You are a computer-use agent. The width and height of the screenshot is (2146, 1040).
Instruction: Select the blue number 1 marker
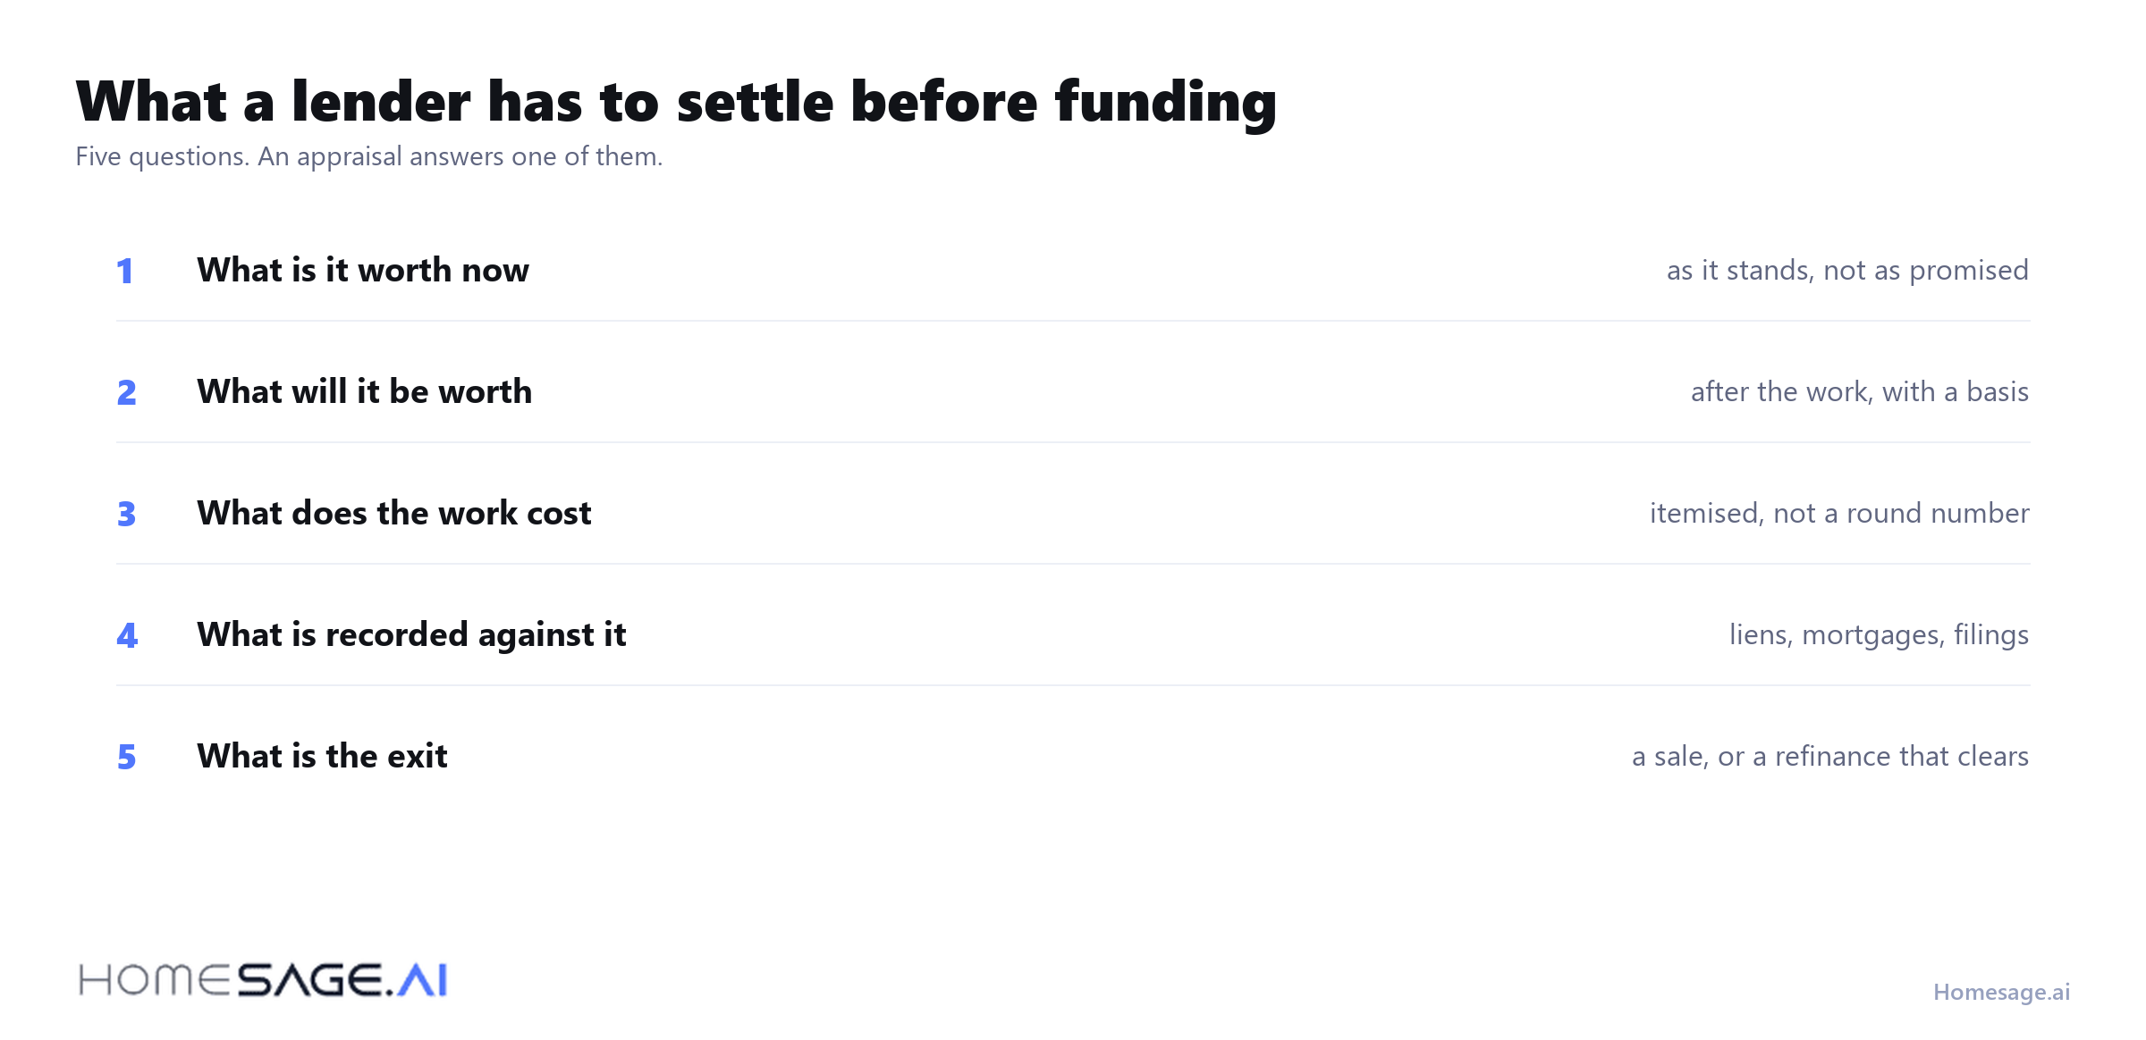tap(125, 271)
